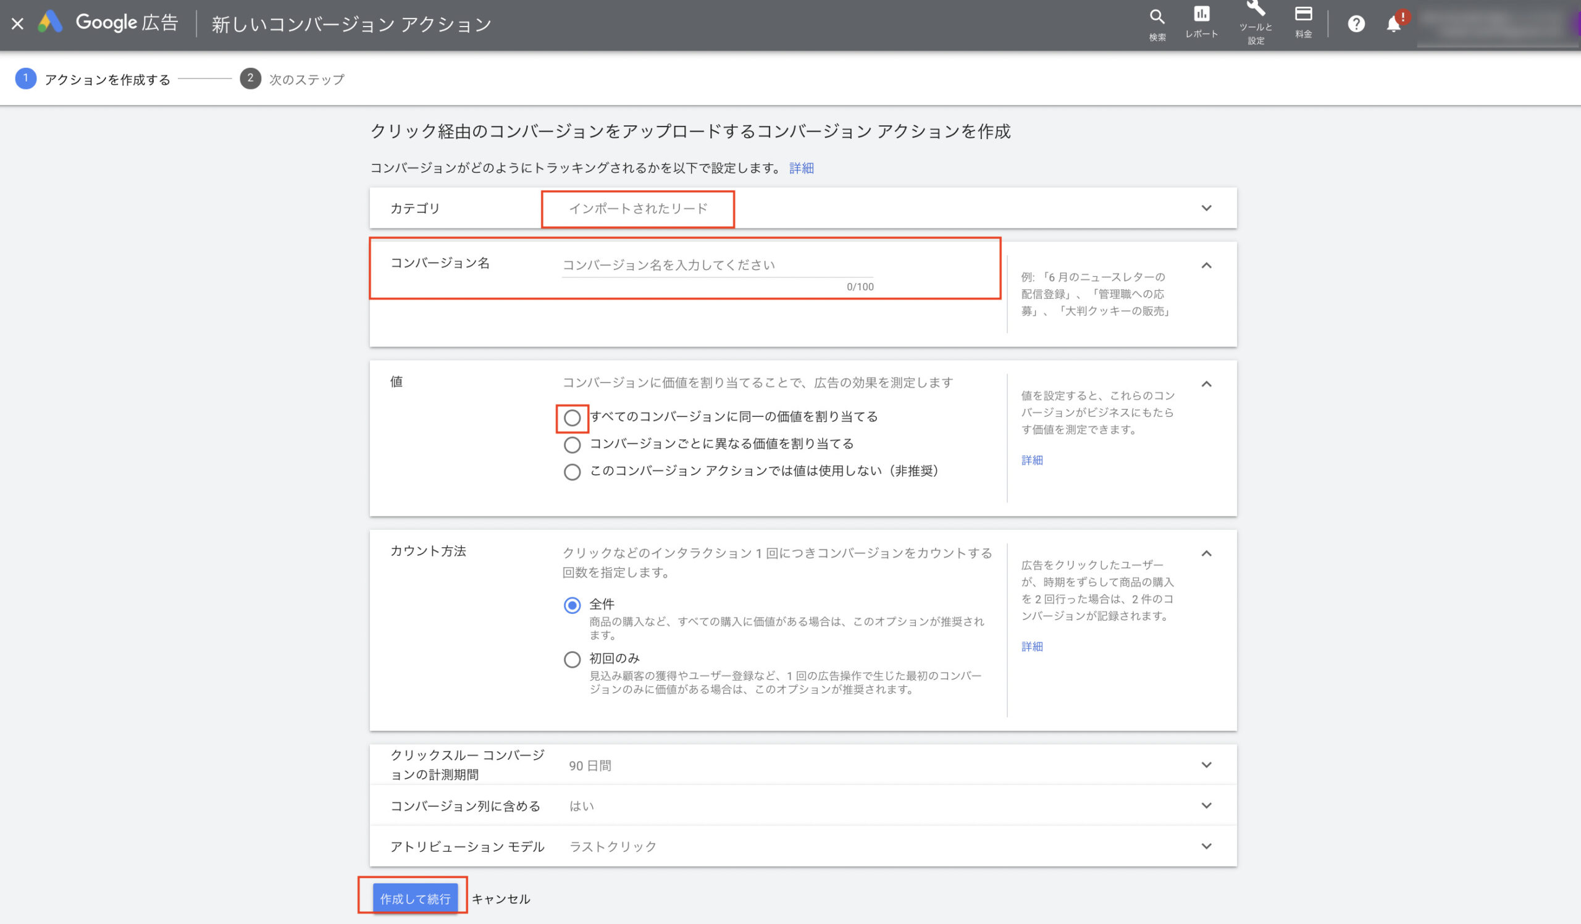Open the help question mark icon

coord(1356,24)
